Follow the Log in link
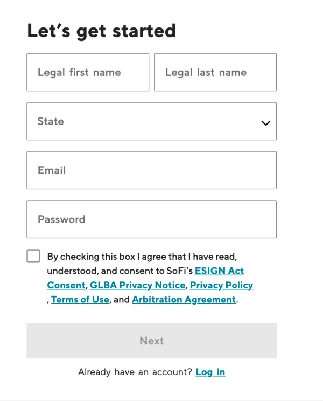The width and height of the screenshot is (323, 401). [x=210, y=372]
